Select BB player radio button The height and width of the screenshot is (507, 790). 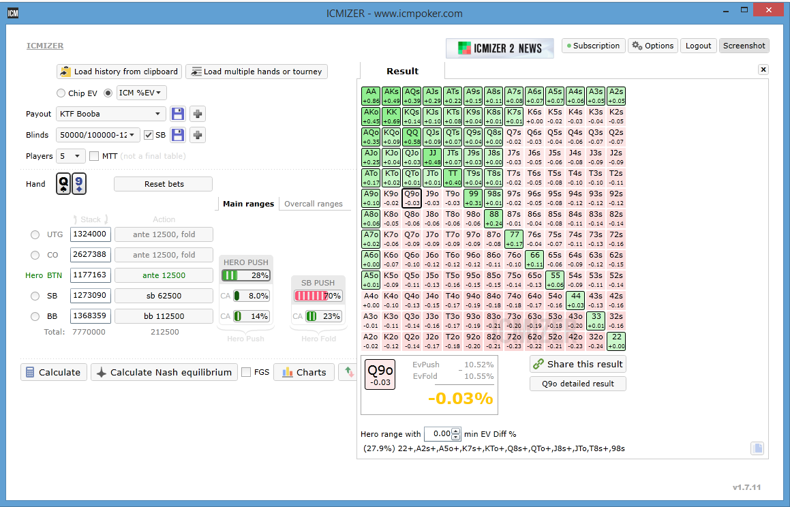(35, 317)
